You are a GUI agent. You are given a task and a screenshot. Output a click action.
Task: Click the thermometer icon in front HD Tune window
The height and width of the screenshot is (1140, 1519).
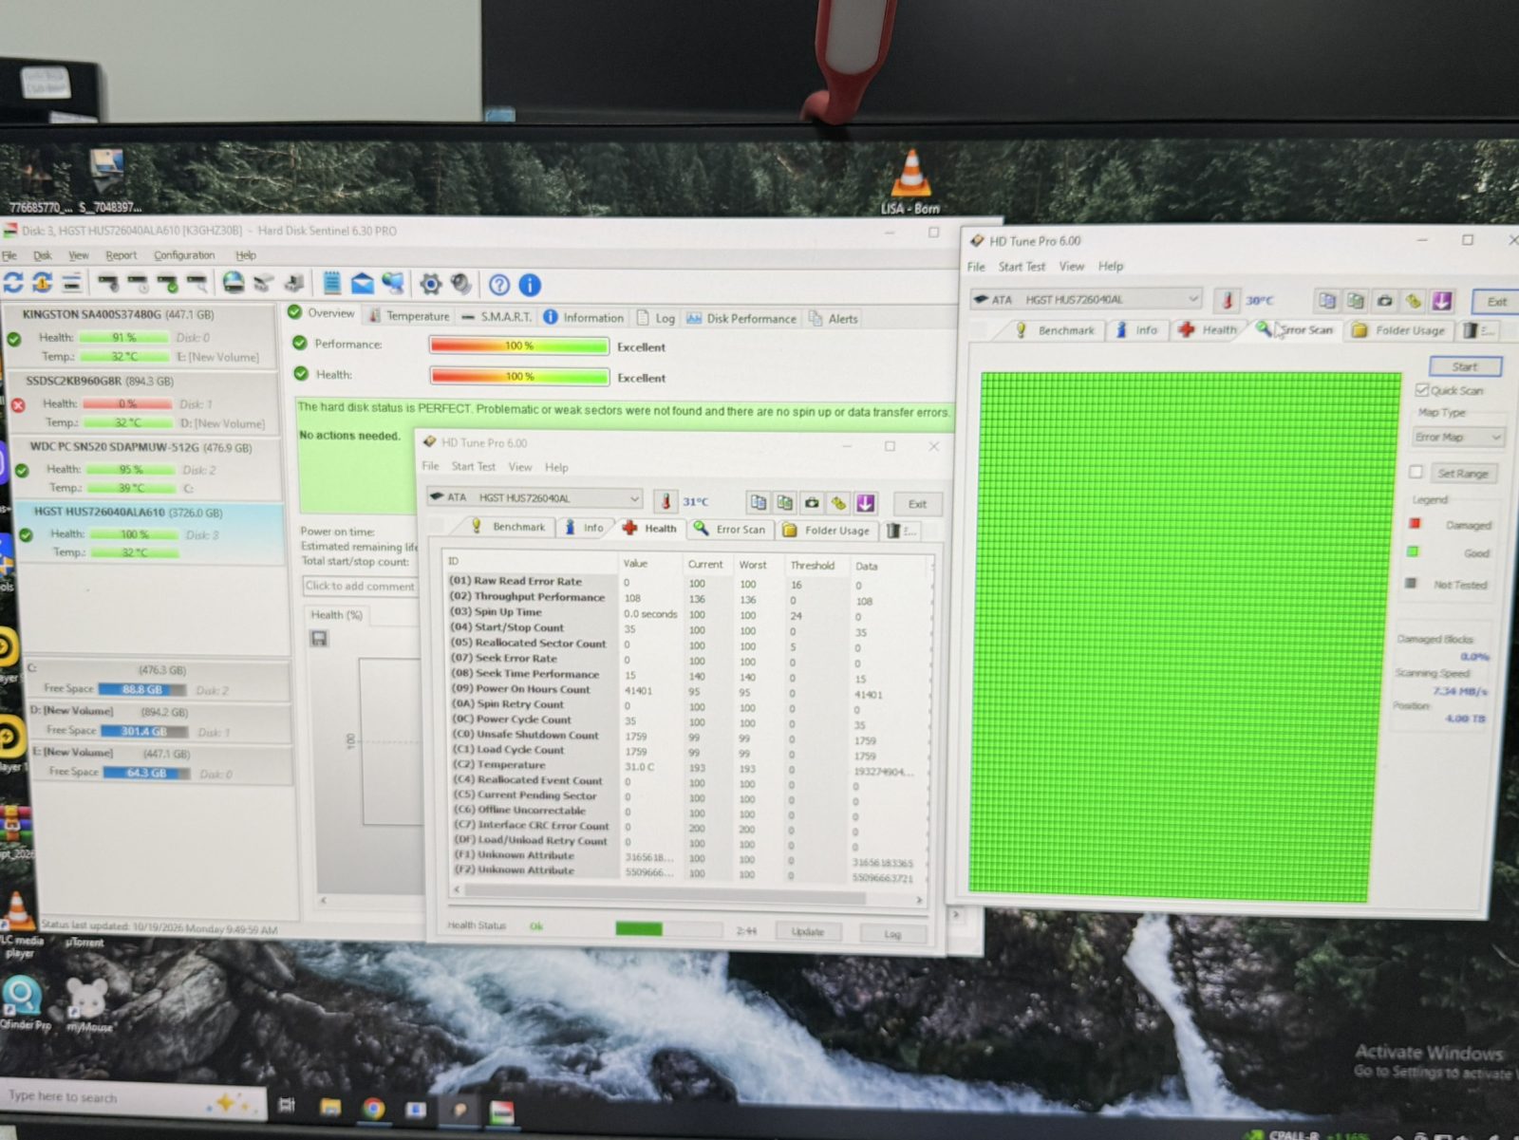666,501
